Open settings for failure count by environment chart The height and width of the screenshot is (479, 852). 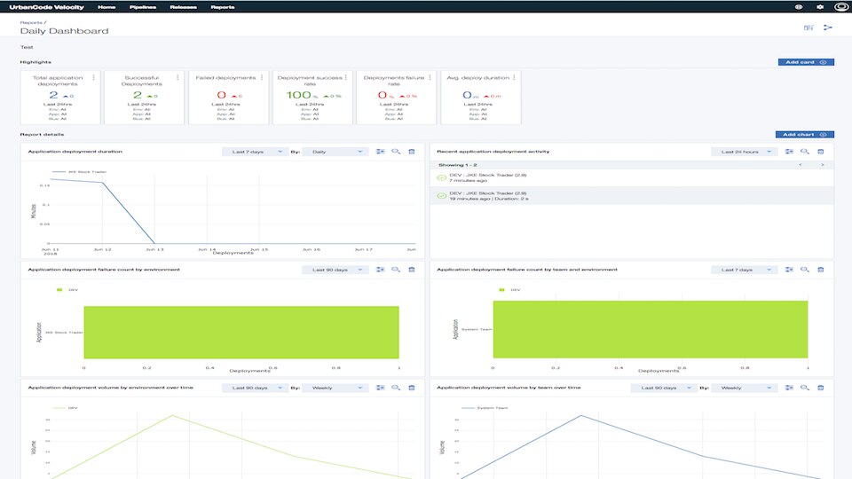pos(381,270)
